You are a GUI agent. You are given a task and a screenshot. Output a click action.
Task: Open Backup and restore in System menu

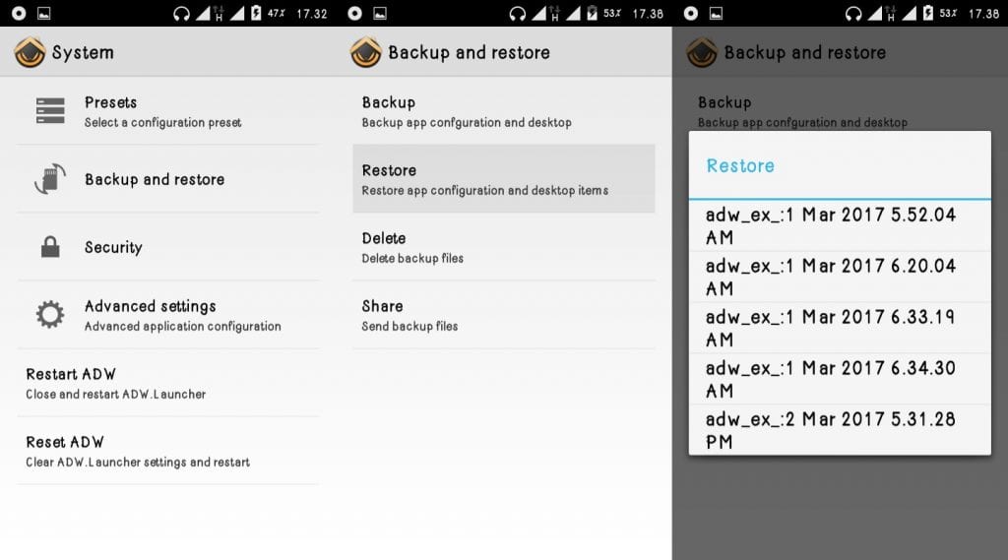167,179
